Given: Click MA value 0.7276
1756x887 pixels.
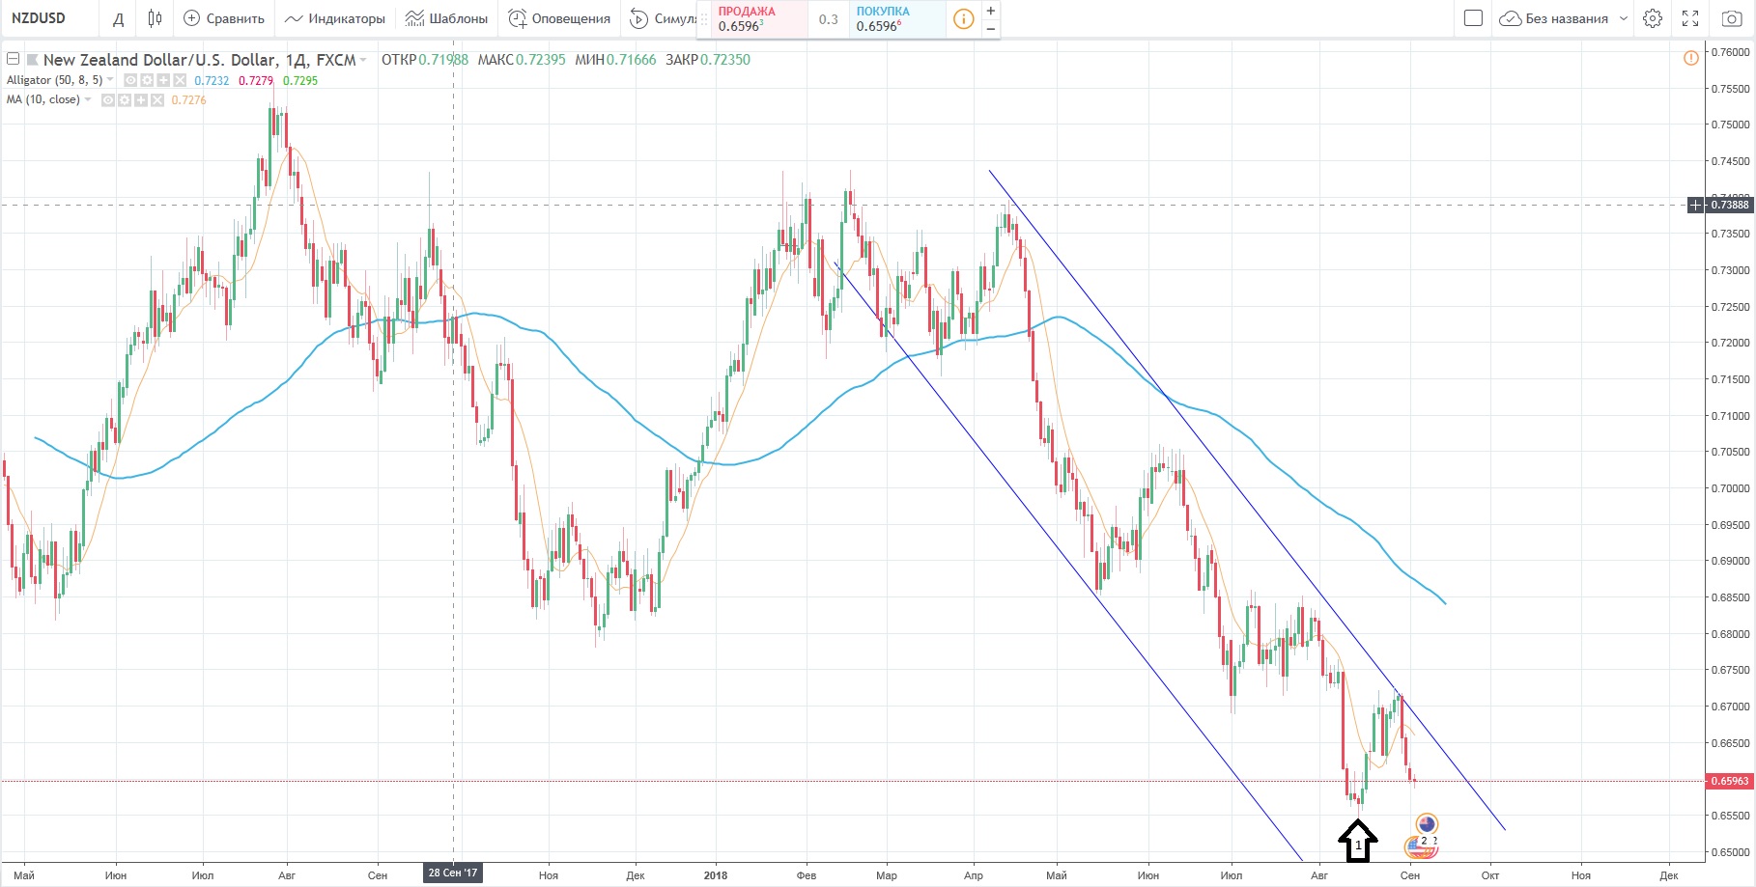Looking at the screenshot, I should pos(188,100).
